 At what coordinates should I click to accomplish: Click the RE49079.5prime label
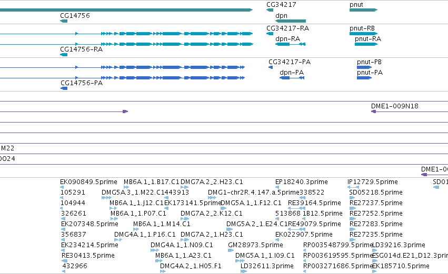(314, 224)
